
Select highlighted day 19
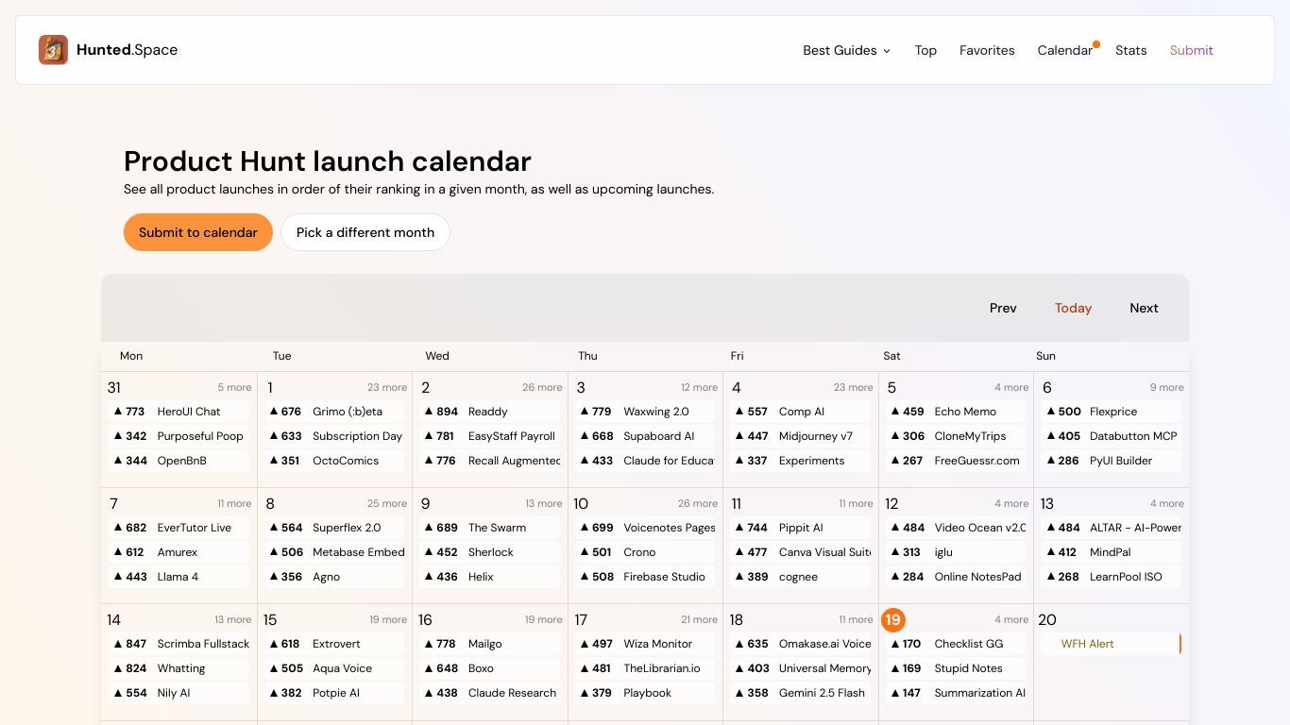point(892,620)
